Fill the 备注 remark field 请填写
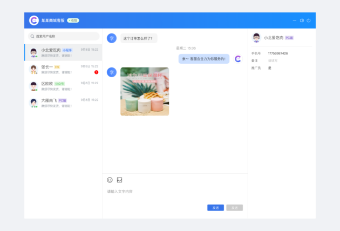This screenshot has height=231, width=340. 273,61
